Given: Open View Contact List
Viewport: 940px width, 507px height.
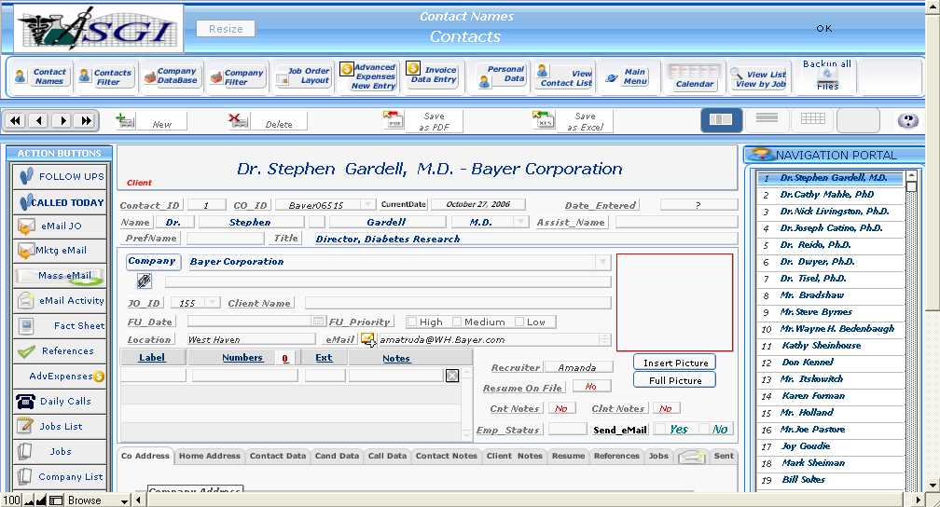Looking at the screenshot, I should point(564,76).
